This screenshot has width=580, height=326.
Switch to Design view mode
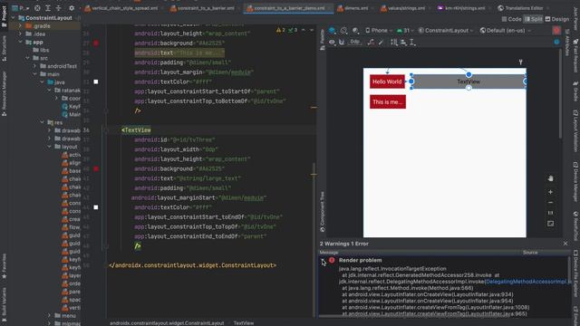coord(557,19)
